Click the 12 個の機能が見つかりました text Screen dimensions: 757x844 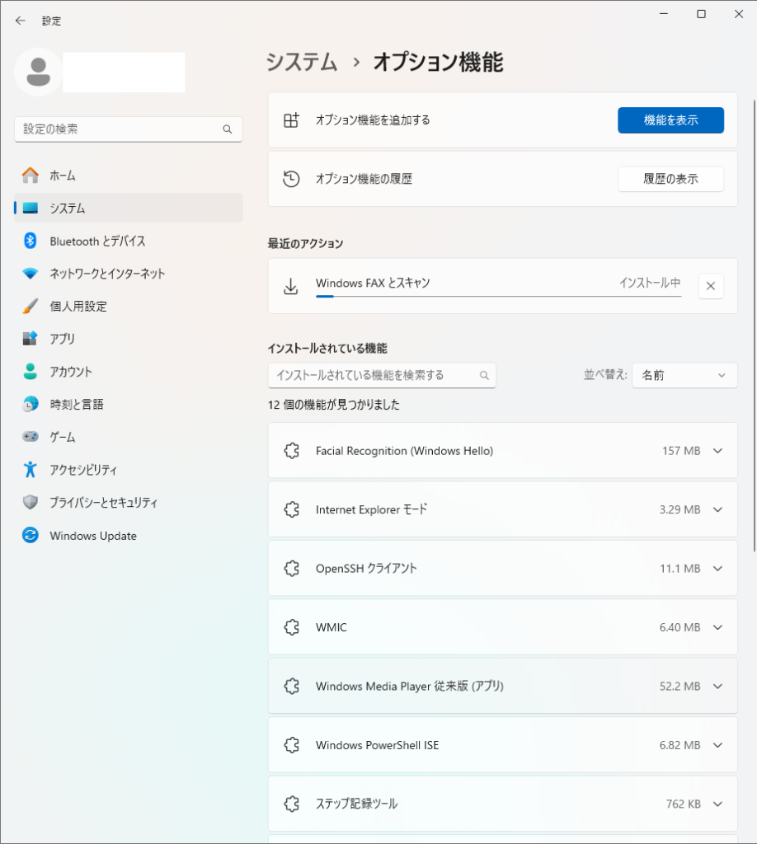pos(334,405)
